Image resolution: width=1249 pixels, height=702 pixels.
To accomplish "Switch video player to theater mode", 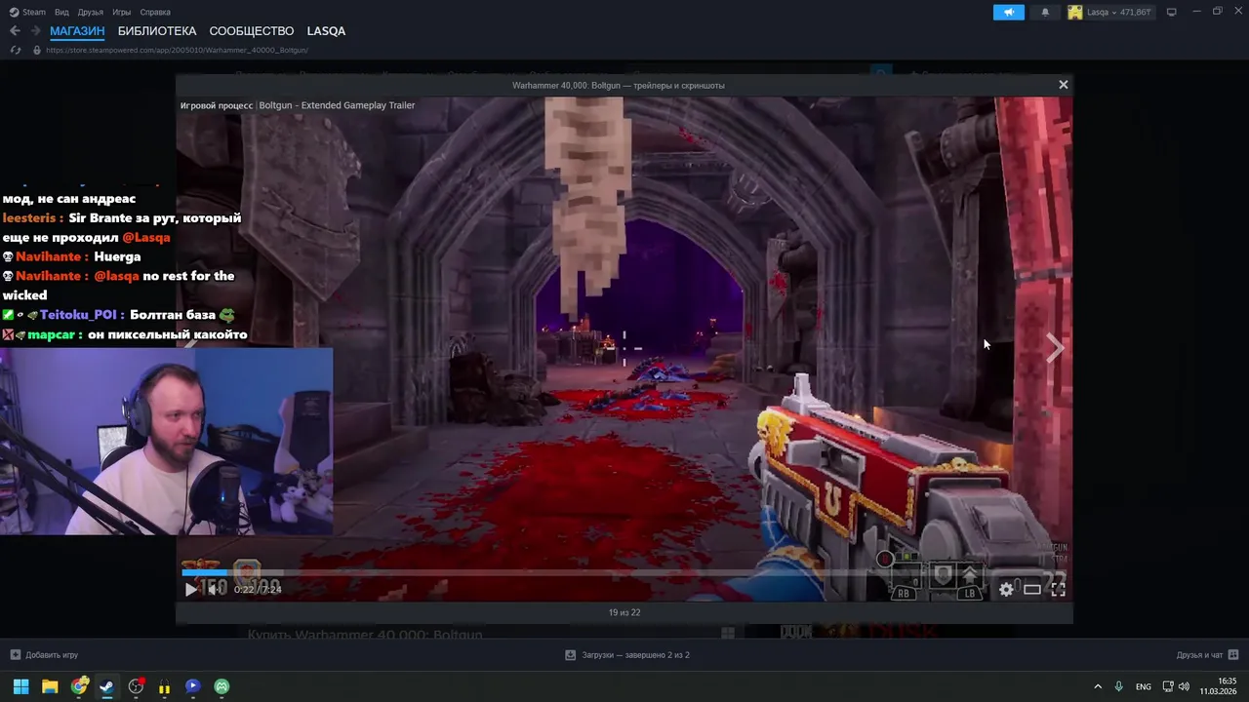I will pos(1031,589).
